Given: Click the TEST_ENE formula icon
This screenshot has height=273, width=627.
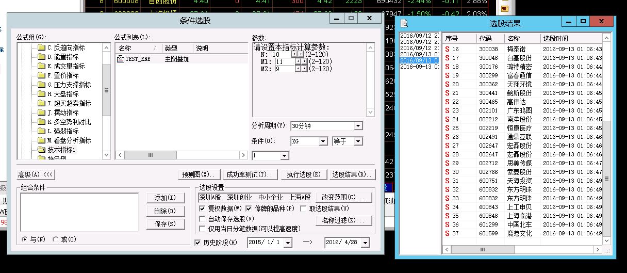Looking at the screenshot, I should [x=121, y=59].
